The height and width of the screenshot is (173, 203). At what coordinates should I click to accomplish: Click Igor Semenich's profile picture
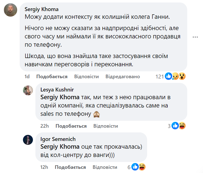(28, 140)
